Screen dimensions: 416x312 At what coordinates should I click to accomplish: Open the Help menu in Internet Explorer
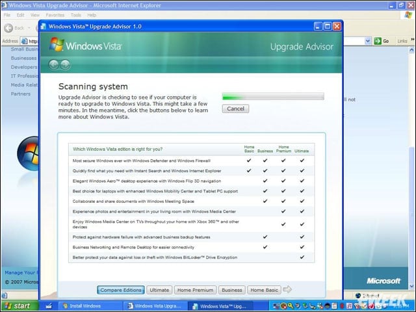tap(92, 15)
